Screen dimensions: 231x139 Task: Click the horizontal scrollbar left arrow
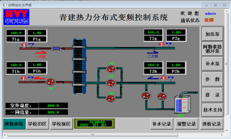tap(5, 135)
